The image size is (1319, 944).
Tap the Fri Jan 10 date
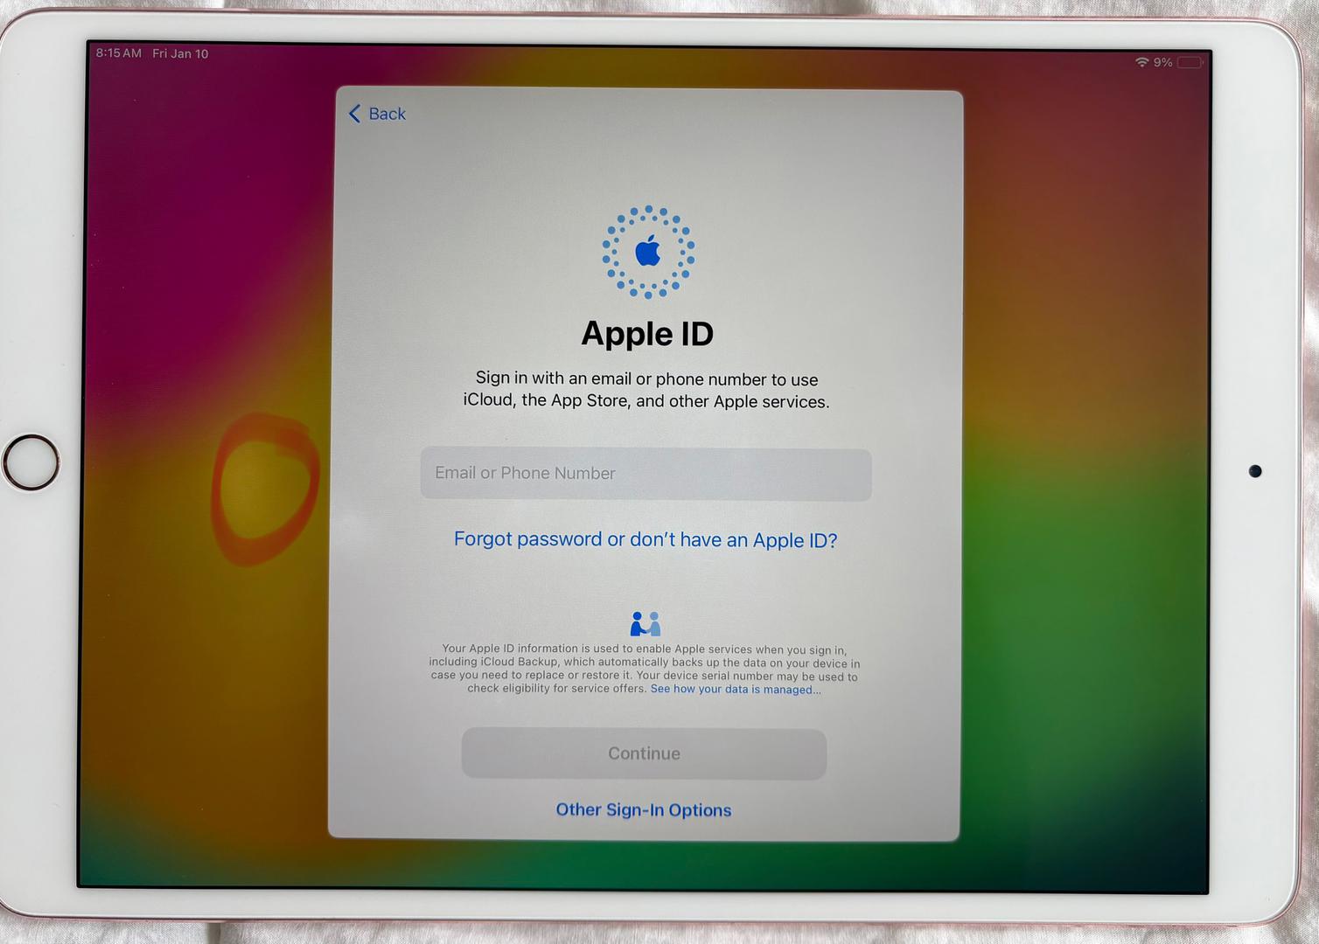[180, 54]
